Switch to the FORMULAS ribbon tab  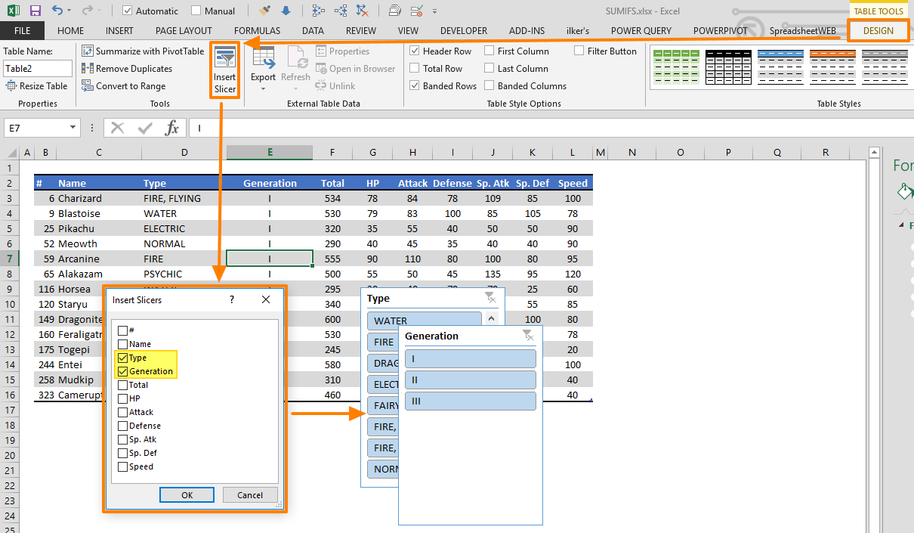point(257,30)
